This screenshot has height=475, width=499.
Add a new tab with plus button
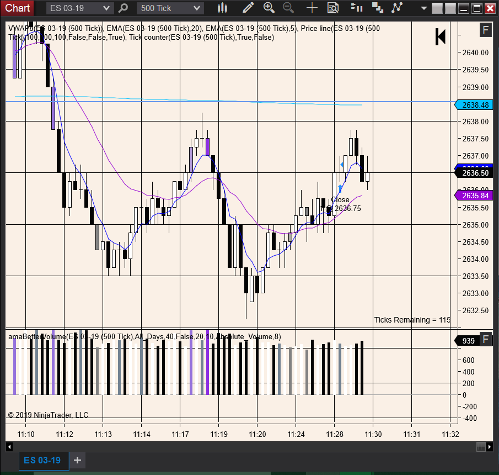(x=77, y=460)
